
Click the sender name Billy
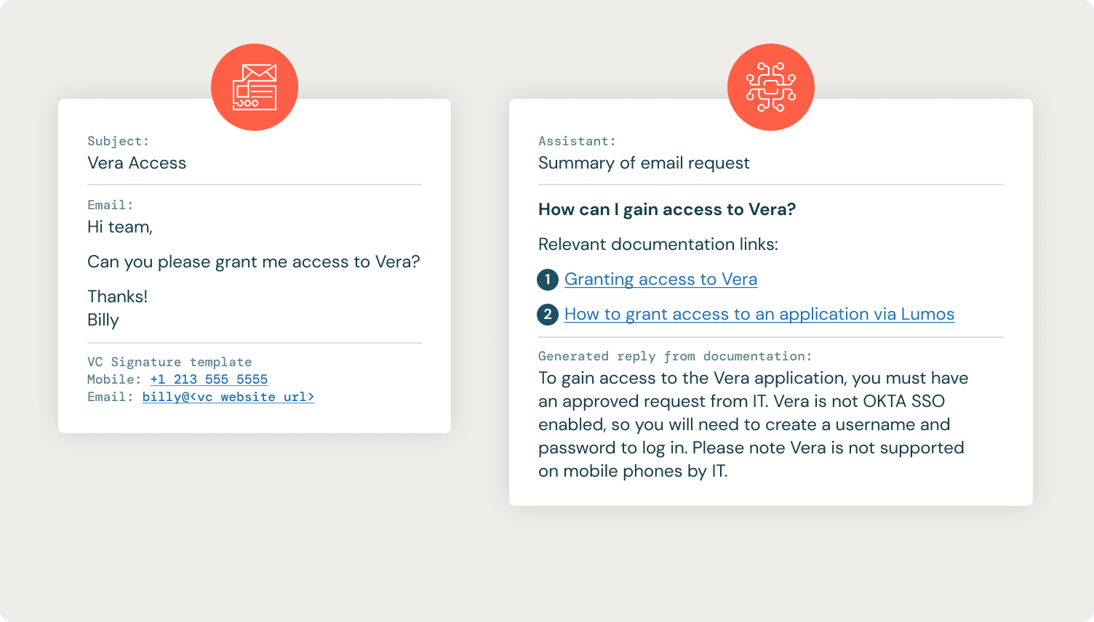103,320
